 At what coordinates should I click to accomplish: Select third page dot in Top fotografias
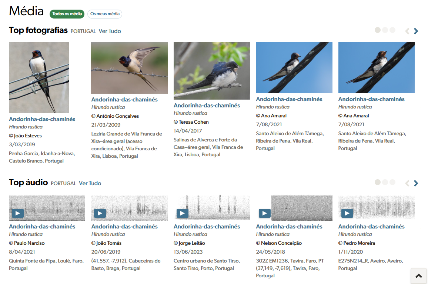[x=392, y=30]
